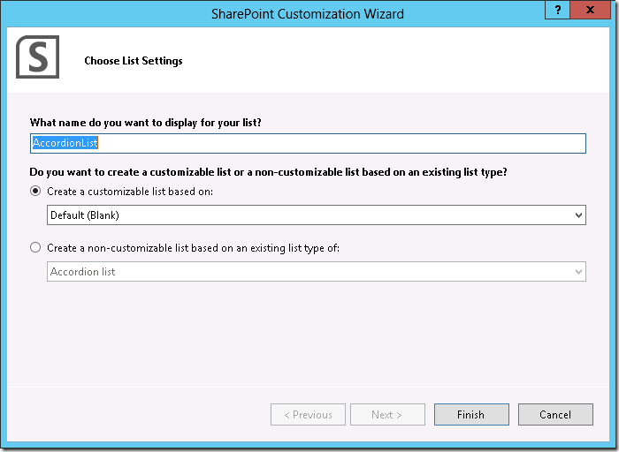This screenshot has height=452, width=619.
Task: Click the Accordion list dropdown arrow
Action: (578, 272)
